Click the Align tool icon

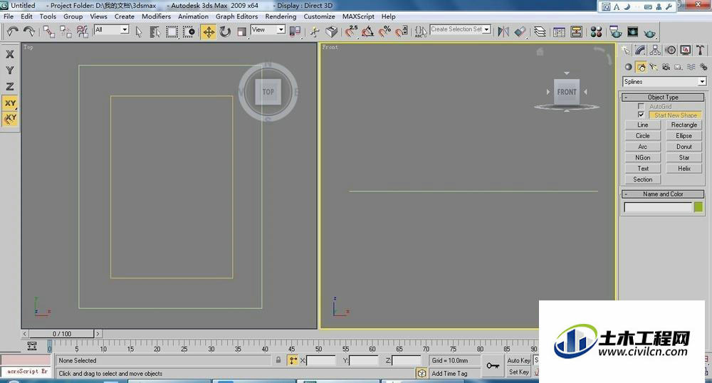520,31
